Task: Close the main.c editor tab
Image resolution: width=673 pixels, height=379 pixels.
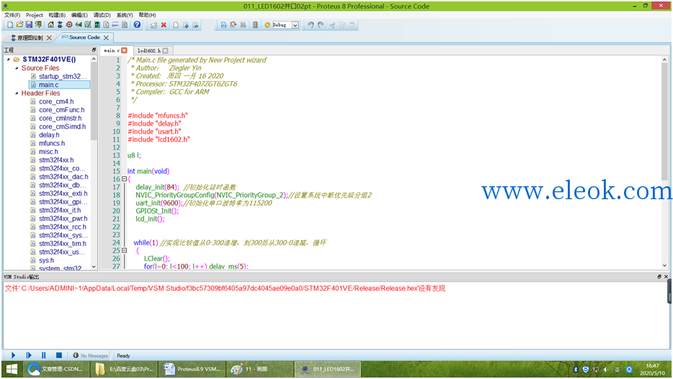Action: coord(125,50)
